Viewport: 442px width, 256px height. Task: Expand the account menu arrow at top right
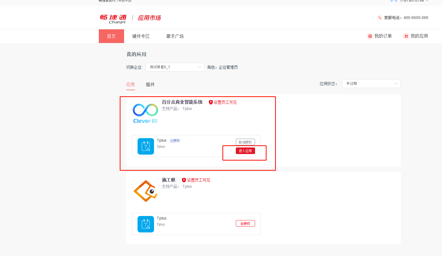[427, 1]
